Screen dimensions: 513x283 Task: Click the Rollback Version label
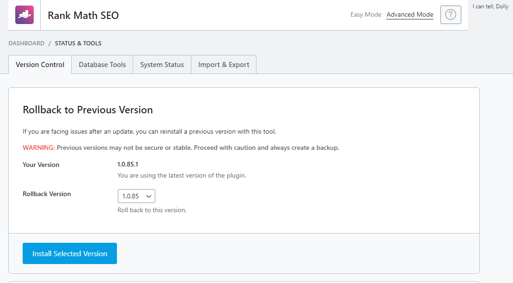pos(47,194)
